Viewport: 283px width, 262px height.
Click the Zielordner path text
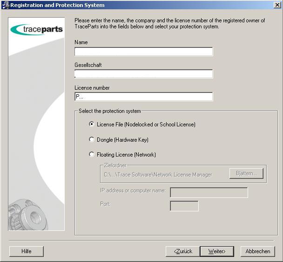[158, 175]
